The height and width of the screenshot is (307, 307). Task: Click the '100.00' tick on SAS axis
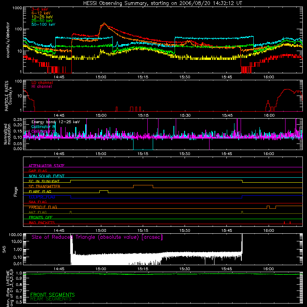point(15,235)
